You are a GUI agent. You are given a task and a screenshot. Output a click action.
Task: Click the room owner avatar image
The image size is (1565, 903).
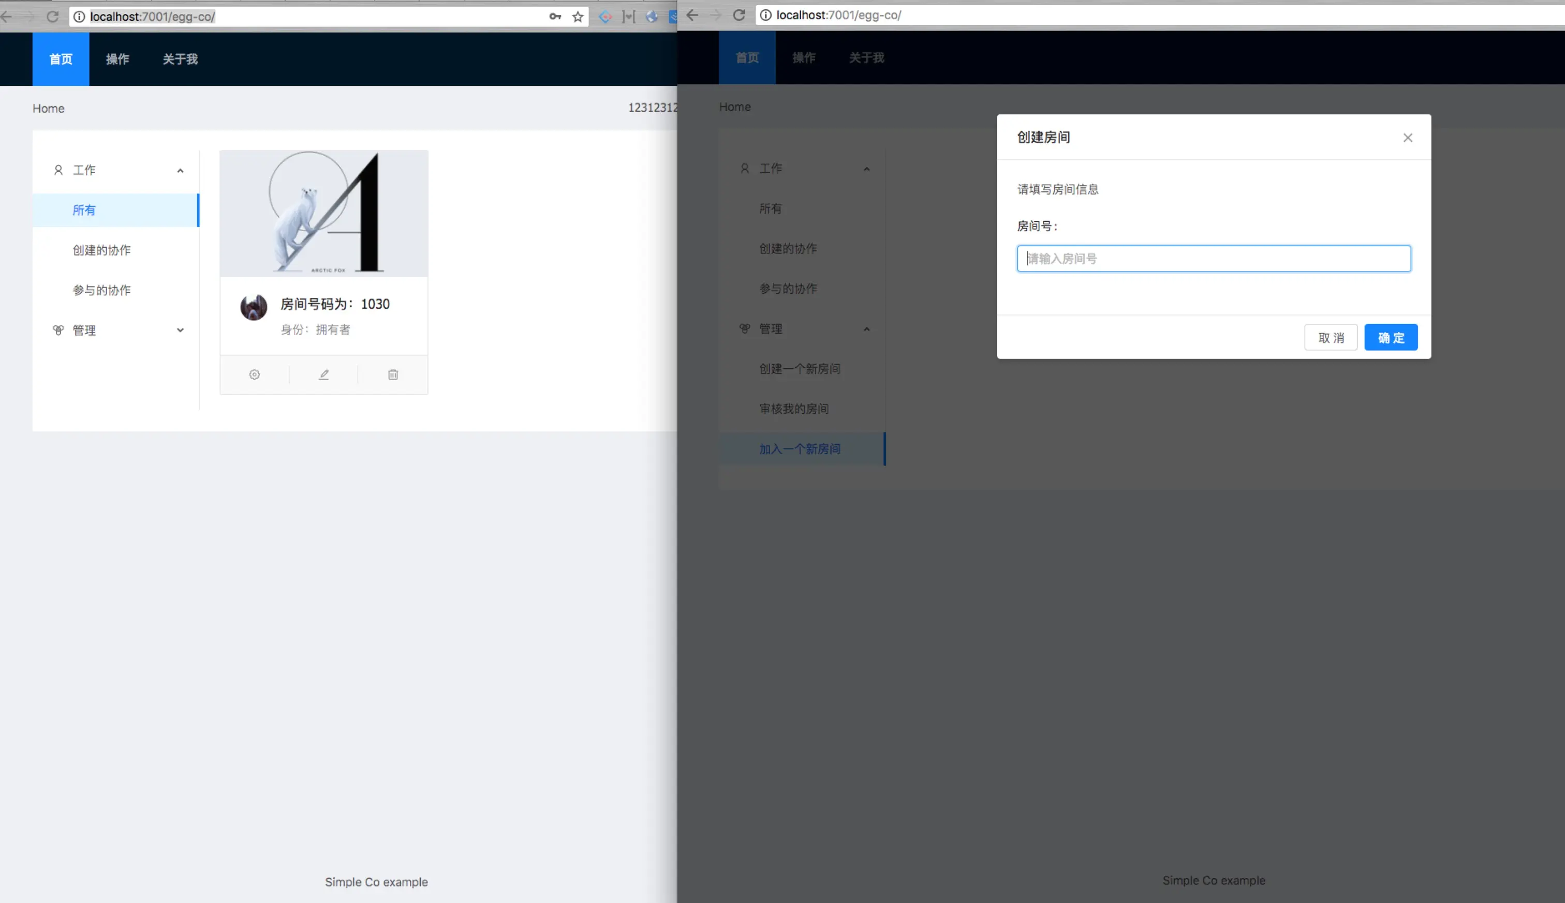pos(253,308)
